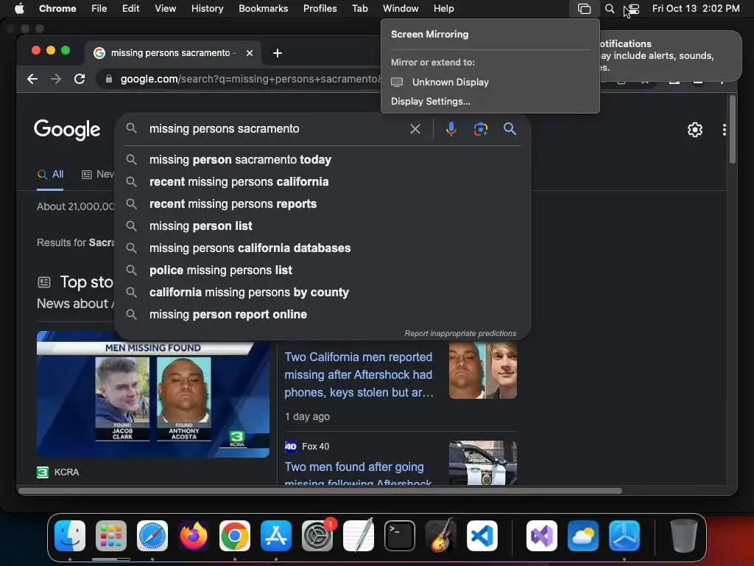Open the Weather app from the Dock
Viewport: 754px width, 566px height.
(x=583, y=536)
